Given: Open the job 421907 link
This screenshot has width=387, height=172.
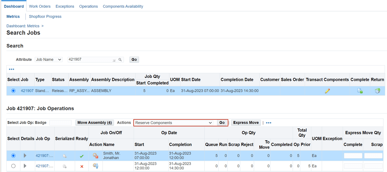Looking at the screenshot, I should (27, 91).
